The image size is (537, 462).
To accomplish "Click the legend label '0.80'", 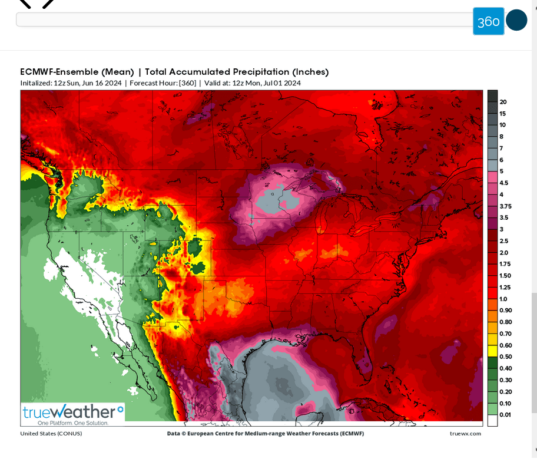I will point(505,322).
